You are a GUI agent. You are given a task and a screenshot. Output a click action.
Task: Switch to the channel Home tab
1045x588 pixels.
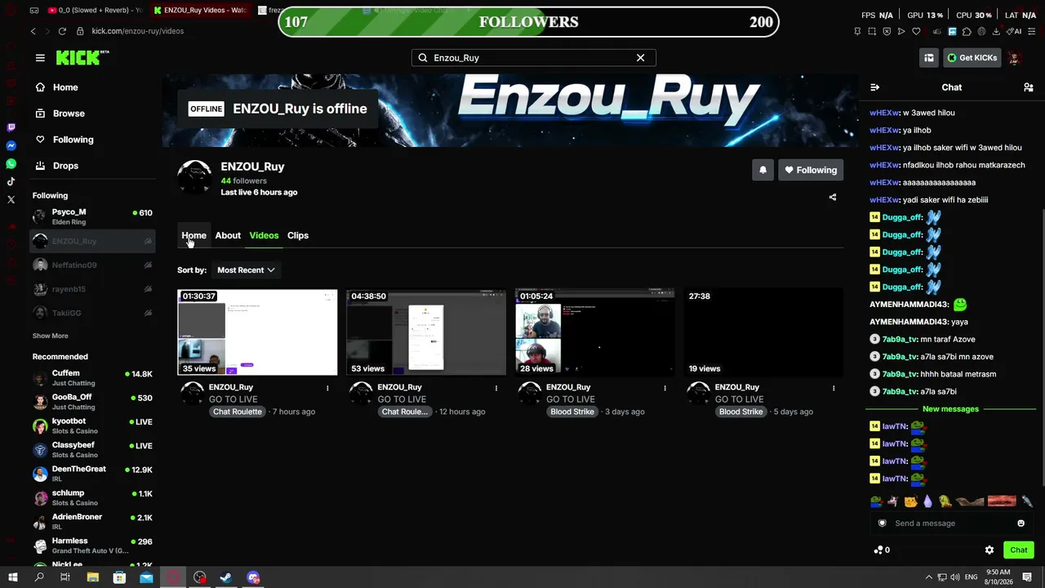pyautogui.click(x=193, y=235)
